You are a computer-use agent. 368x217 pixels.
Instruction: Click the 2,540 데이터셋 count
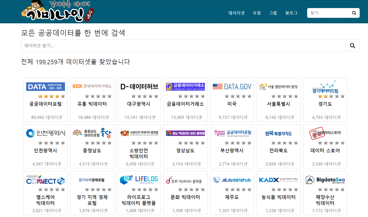327,164
